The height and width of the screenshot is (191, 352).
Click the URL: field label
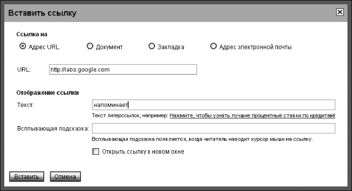(x=23, y=69)
